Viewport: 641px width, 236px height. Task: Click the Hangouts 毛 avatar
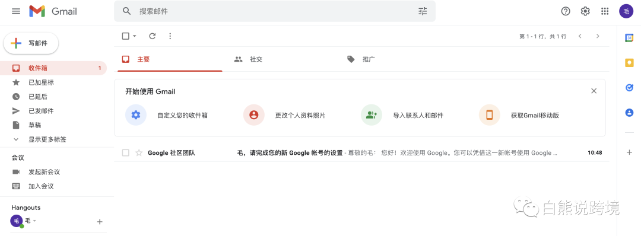[x=17, y=221]
